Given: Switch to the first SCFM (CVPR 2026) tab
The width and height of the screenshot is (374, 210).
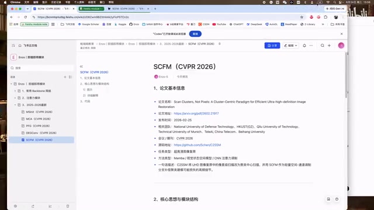Looking at the screenshot, I should [x=54, y=9].
